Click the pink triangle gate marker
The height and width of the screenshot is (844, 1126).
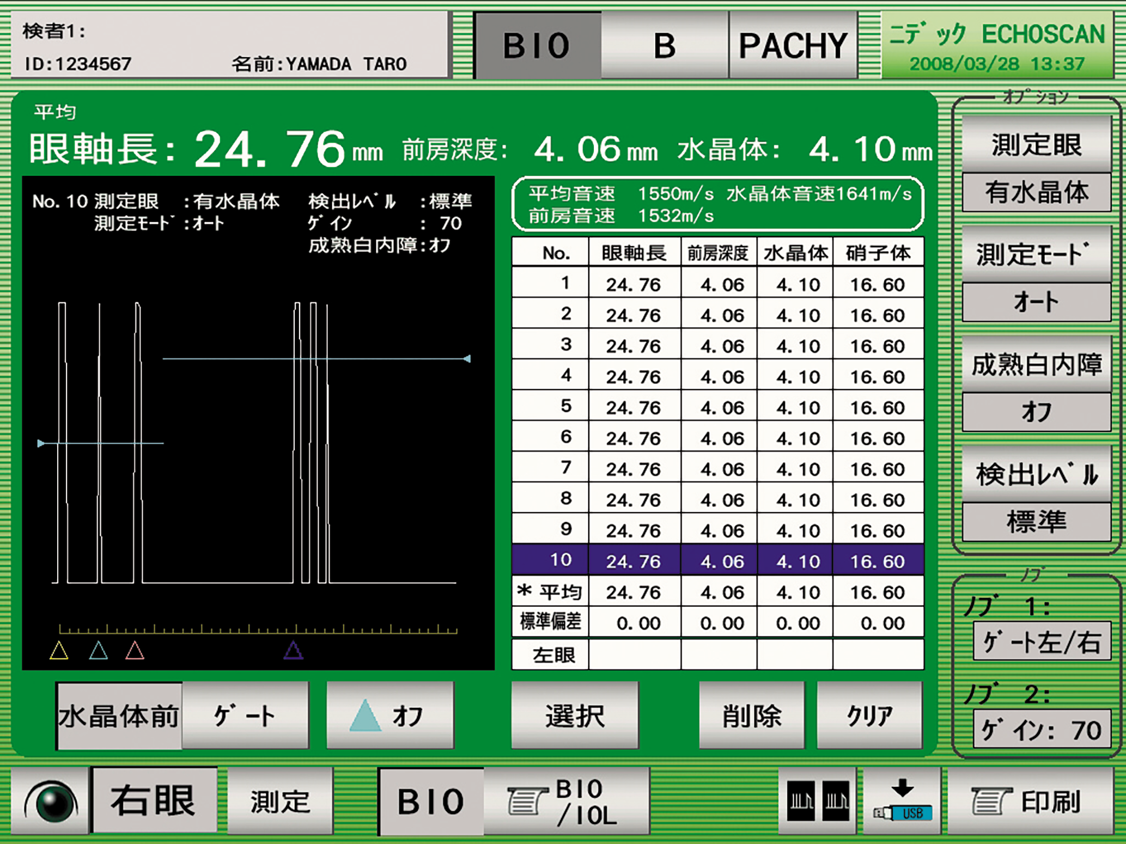[135, 651]
